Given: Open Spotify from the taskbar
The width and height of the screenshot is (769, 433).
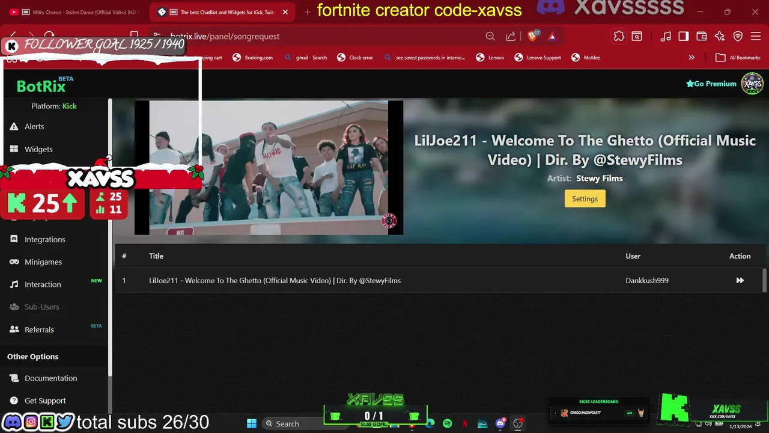Looking at the screenshot, I should [448, 423].
